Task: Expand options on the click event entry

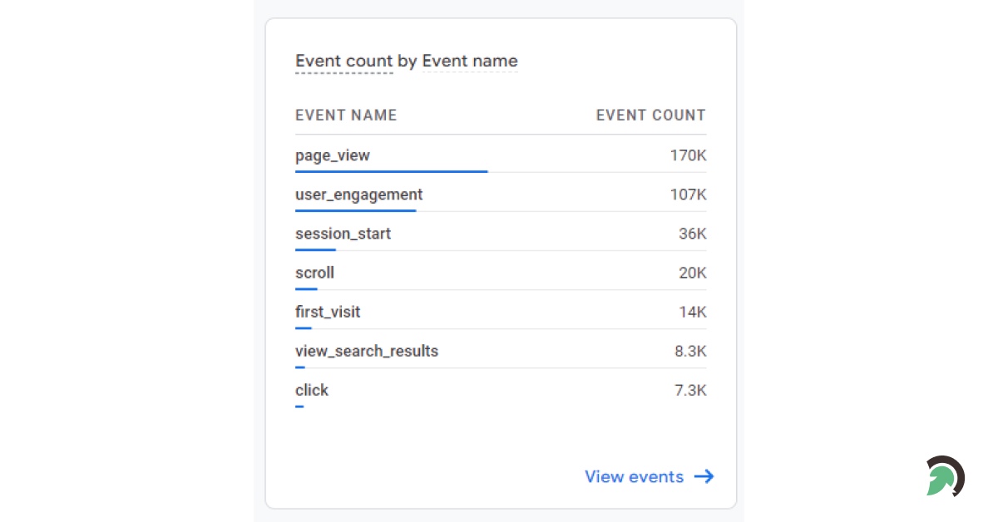Action: click(312, 390)
